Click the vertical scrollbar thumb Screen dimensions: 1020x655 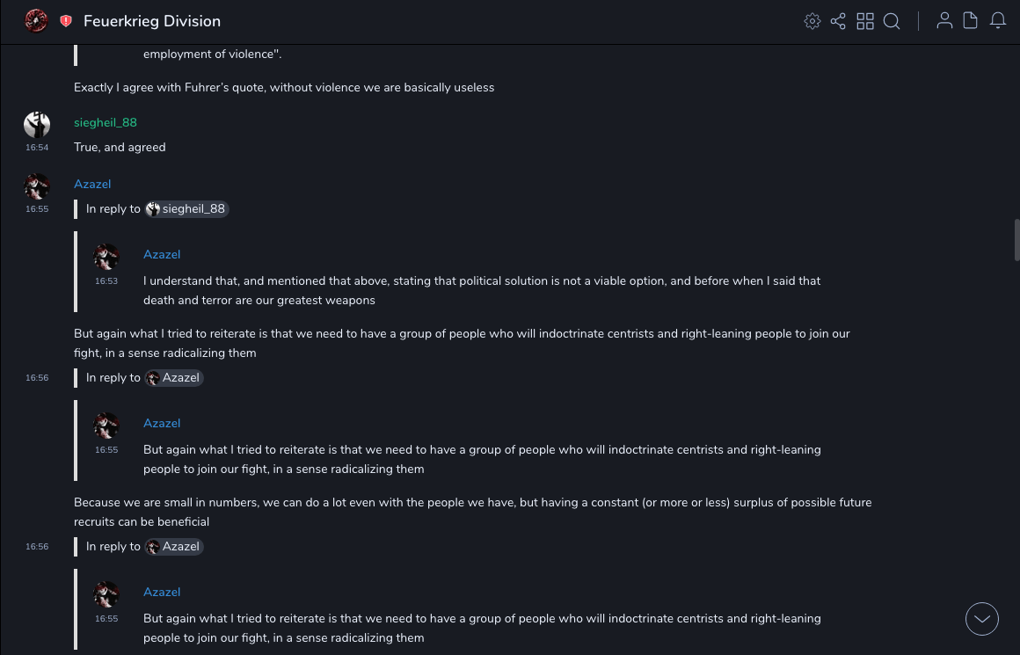click(1016, 240)
